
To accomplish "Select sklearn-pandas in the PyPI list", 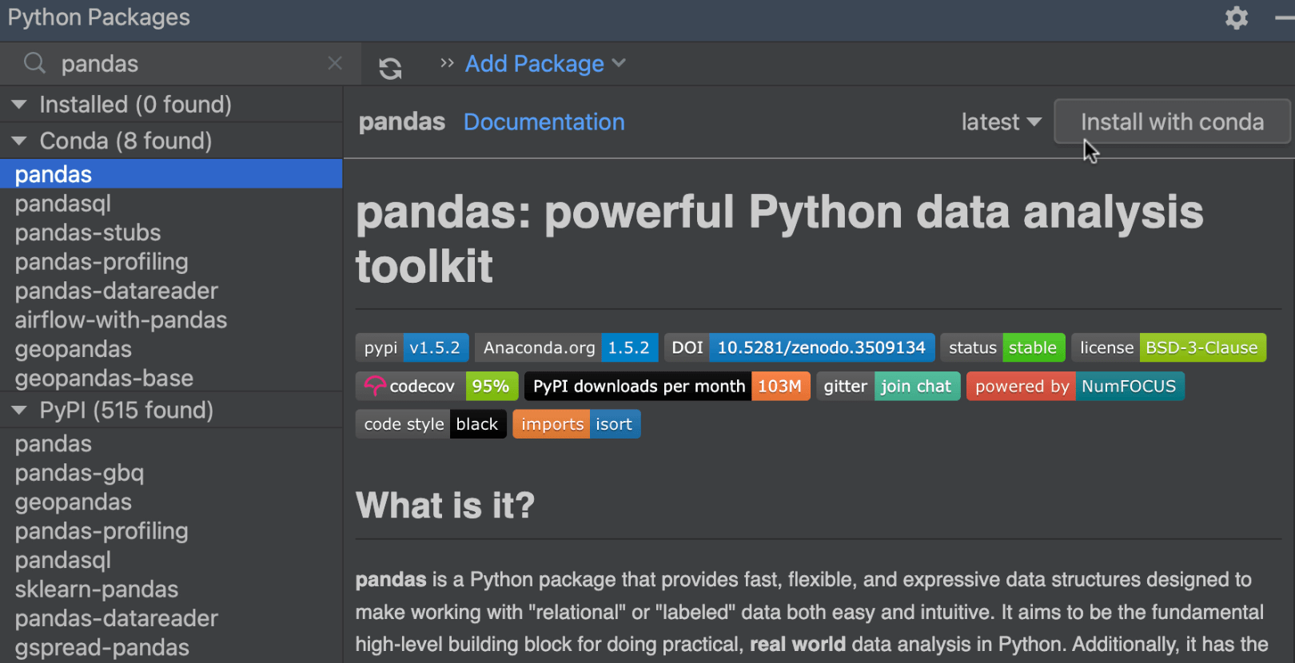I will point(97,589).
